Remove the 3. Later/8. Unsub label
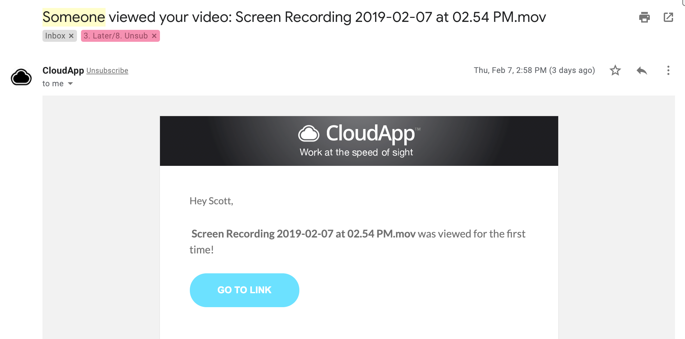 pyautogui.click(x=154, y=36)
